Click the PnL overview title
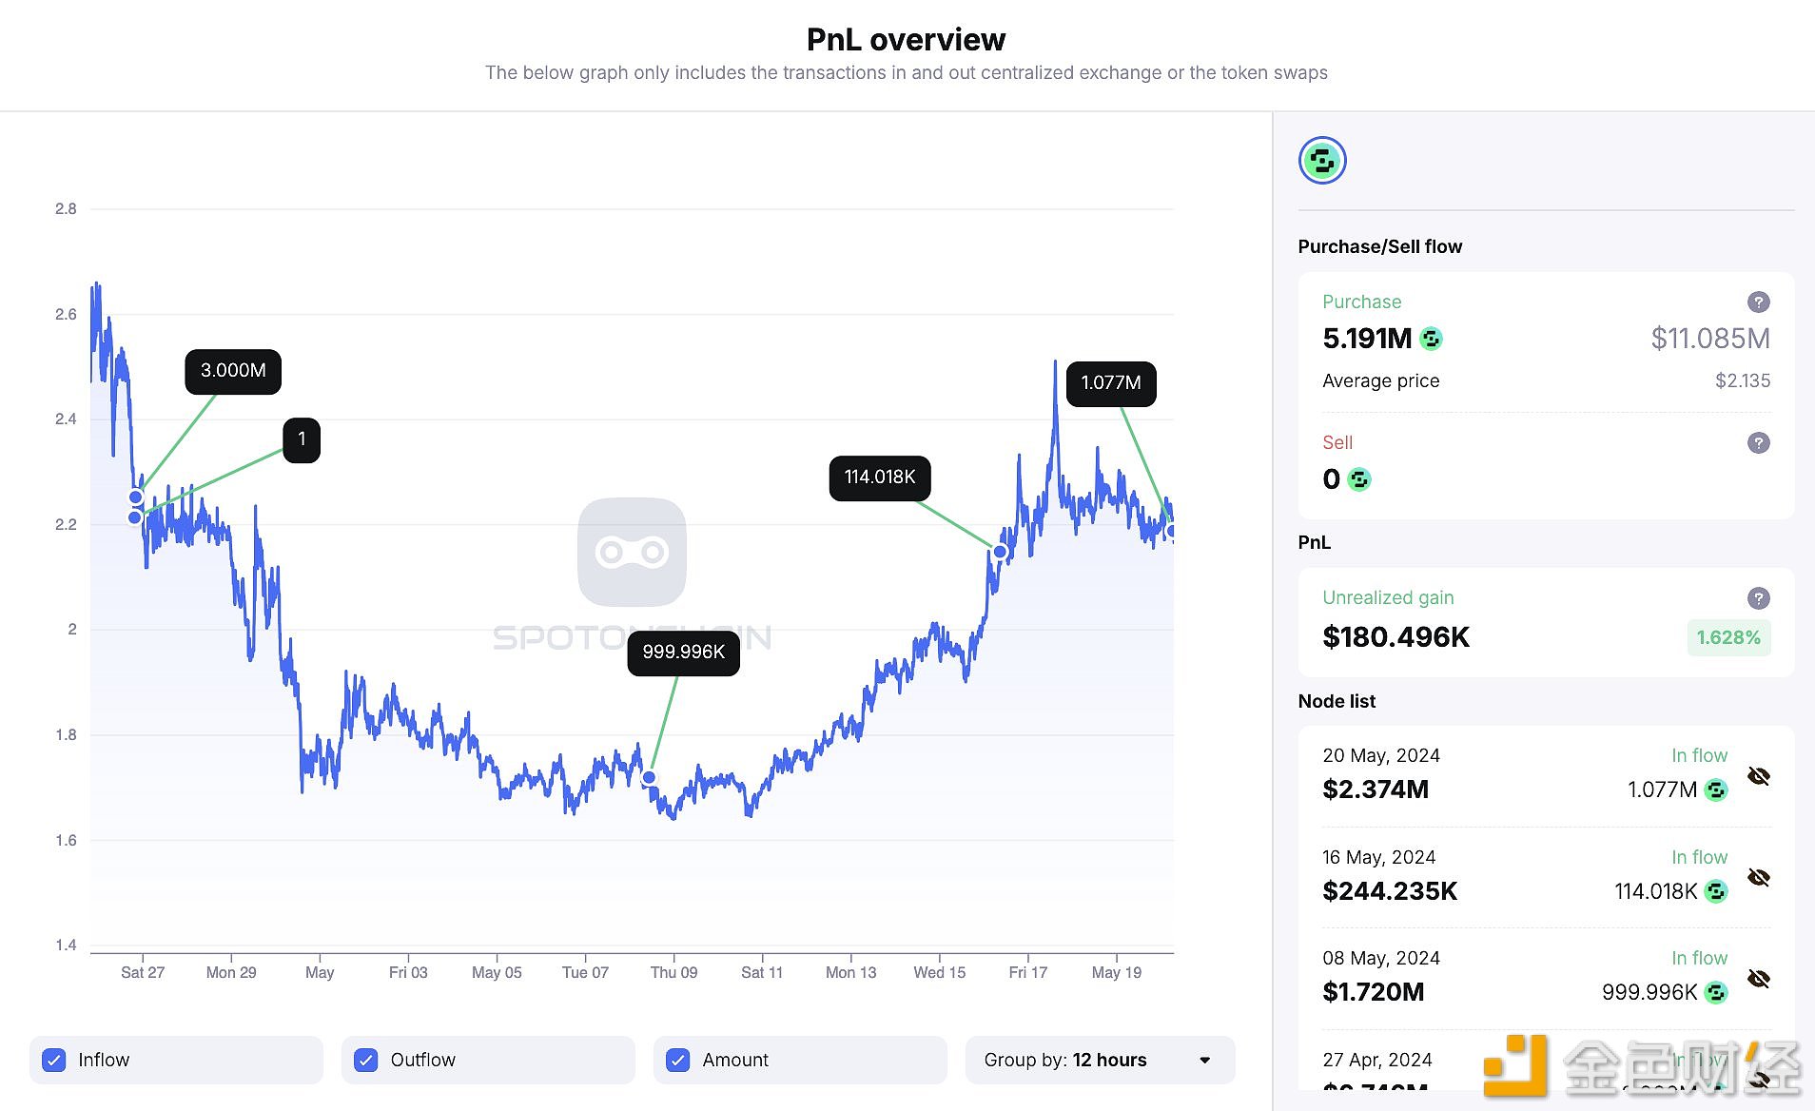The width and height of the screenshot is (1815, 1111). coord(906,40)
